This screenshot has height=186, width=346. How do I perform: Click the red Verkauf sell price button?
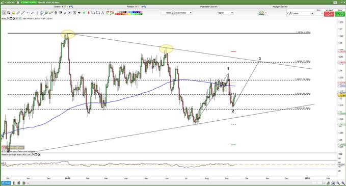(329, 14)
